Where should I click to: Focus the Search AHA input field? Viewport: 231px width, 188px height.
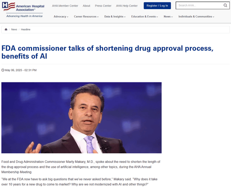coord(200,5)
